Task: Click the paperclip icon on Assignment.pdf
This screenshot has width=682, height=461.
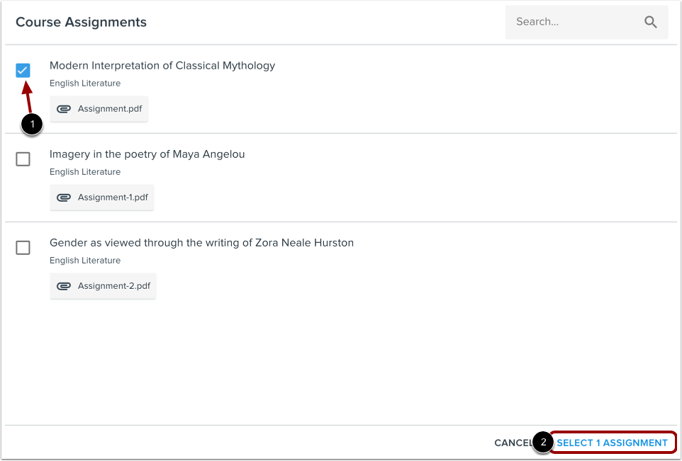Action: pos(64,108)
